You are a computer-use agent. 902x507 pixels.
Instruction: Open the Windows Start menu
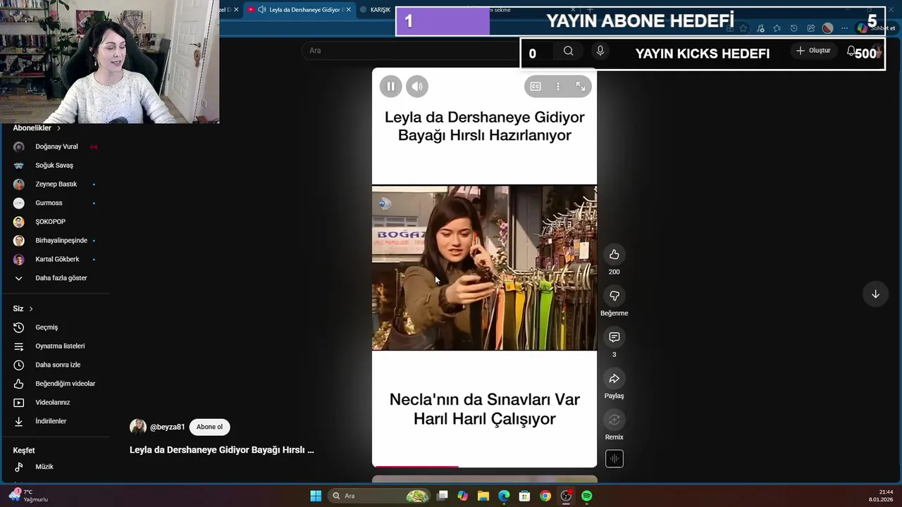coord(316,496)
